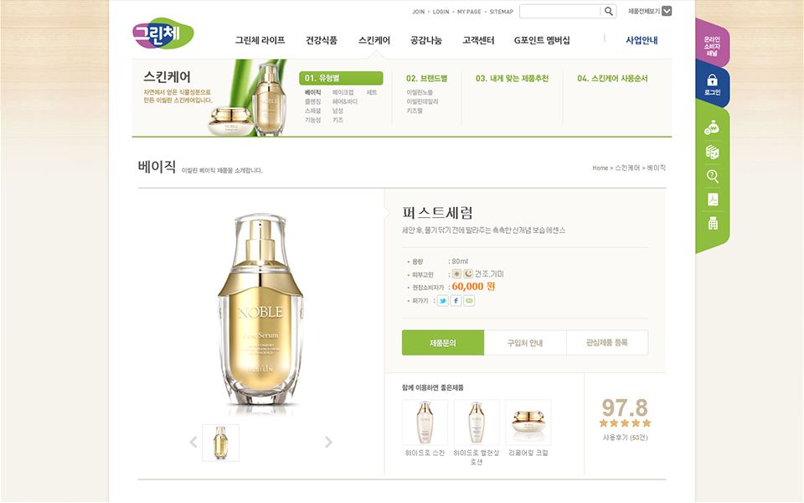The image size is (804, 503).
Task: Open the calculator icon in sidebar
Action: tap(713, 223)
